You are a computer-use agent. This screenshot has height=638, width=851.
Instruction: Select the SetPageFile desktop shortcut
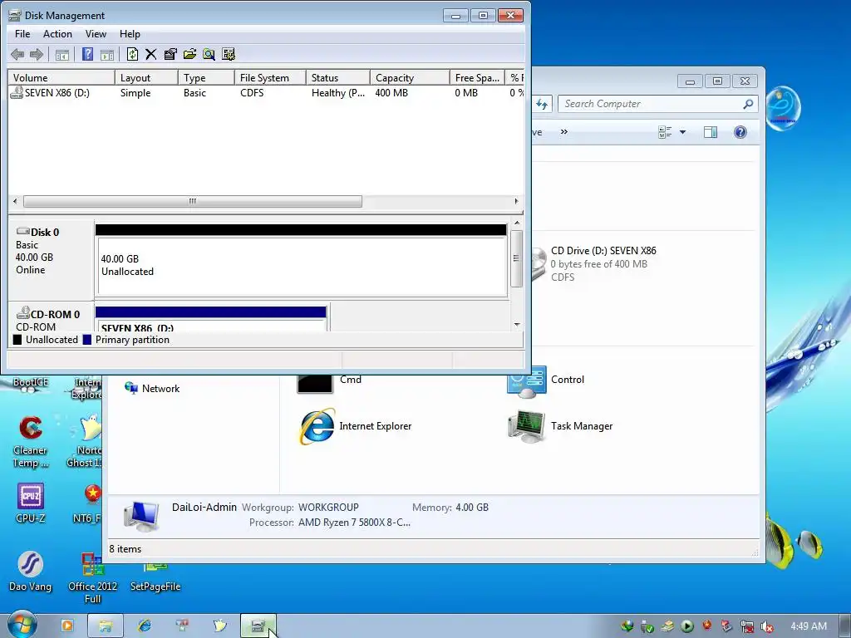coord(155,578)
